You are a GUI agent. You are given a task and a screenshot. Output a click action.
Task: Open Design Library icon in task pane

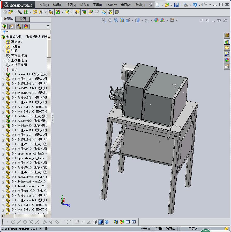pyautogui.click(x=227, y=41)
